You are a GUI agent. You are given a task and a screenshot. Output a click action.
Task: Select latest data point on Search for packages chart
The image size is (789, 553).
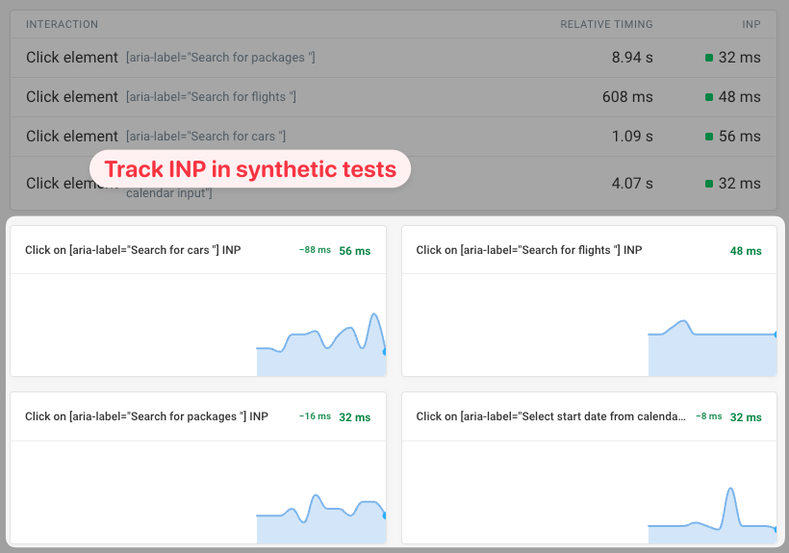click(384, 515)
